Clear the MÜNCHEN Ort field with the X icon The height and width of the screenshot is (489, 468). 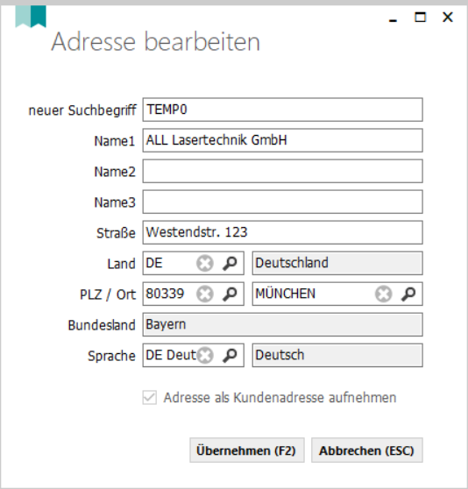click(384, 294)
